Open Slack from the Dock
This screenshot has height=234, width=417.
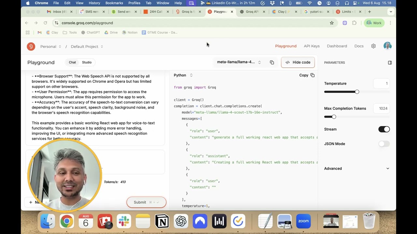click(124, 221)
